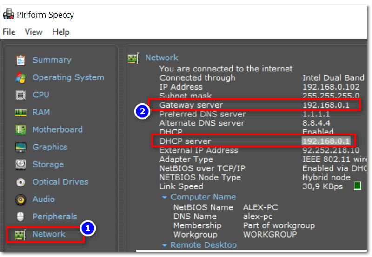This screenshot has width=372, height=257.
Task: Click the Operating System Windows flag icon
Action: (20, 77)
